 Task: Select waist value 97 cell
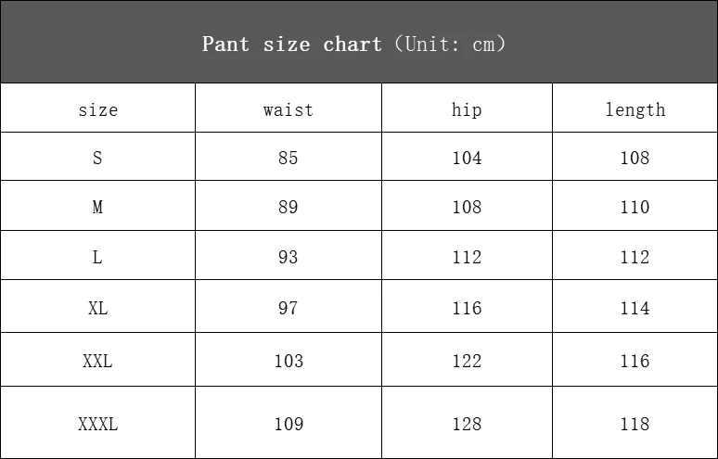pyautogui.click(x=288, y=306)
